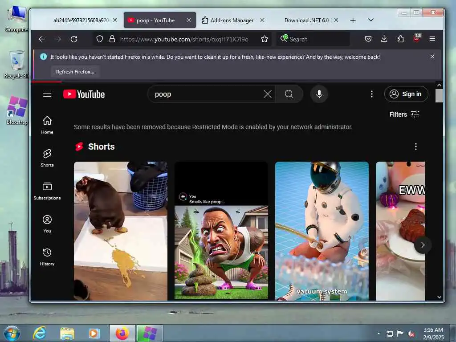Screen dimensions: 456x342
Task: Select the Recycle Bin desktop icon
Action: [16, 65]
